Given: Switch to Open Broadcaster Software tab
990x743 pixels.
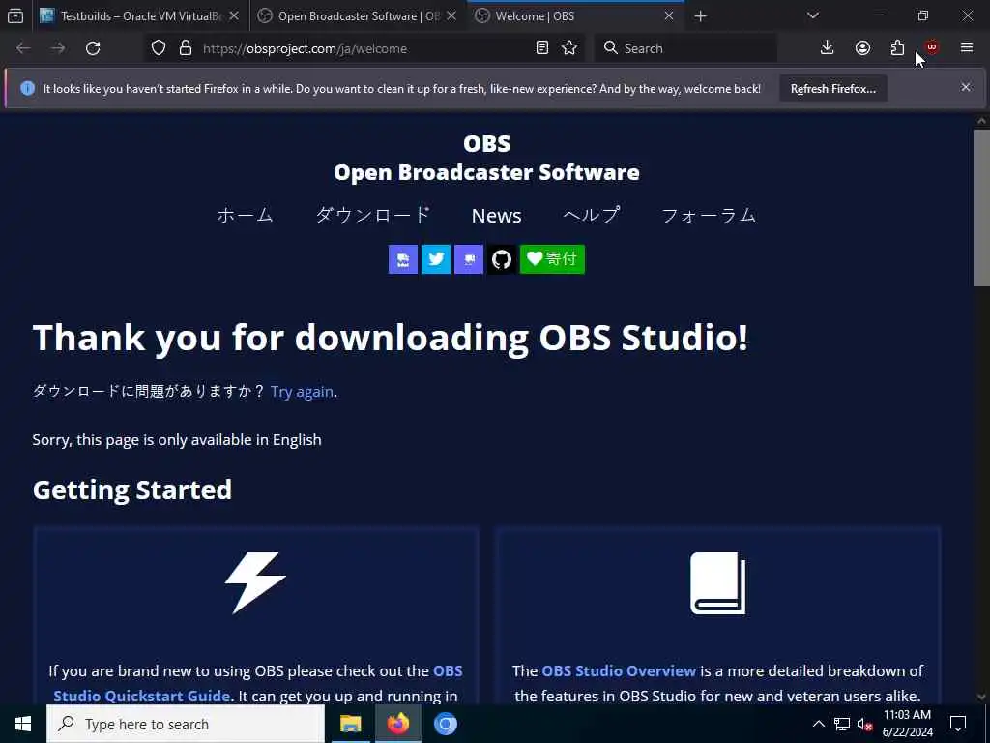Looking at the screenshot, I should click(359, 15).
